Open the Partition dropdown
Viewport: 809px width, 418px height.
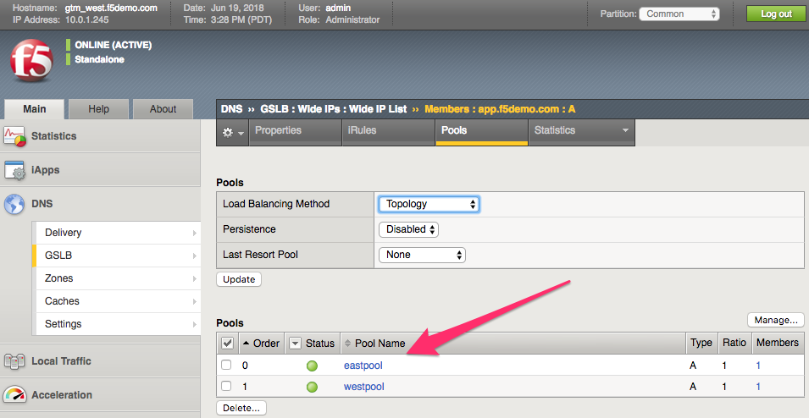(x=679, y=14)
